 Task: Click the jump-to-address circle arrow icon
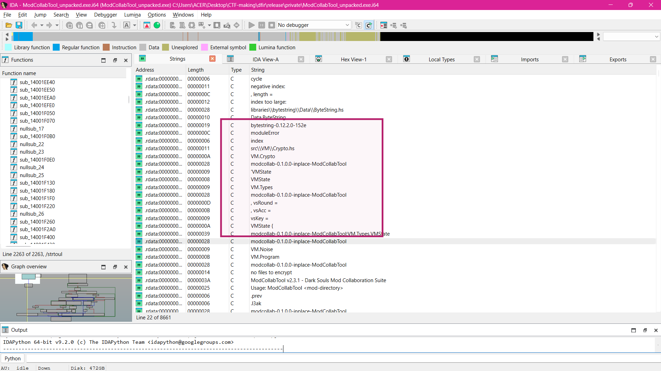click(x=102, y=25)
